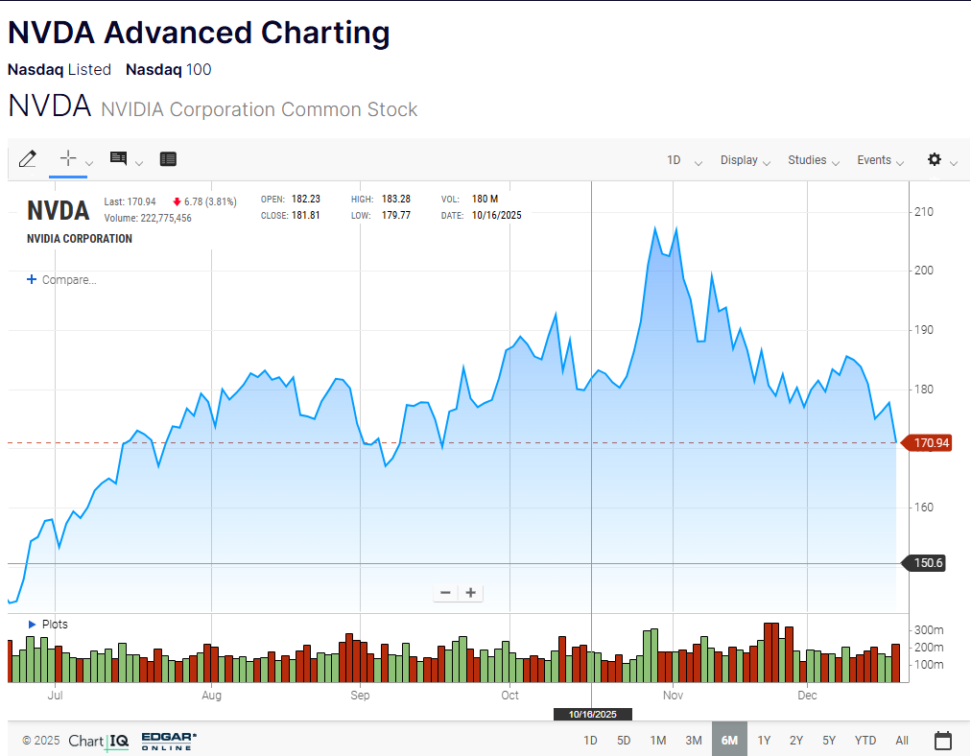Select the pencil drawing tool
The width and height of the screenshot is (971, 756).
pyautogui.click(x=27, y=159)
